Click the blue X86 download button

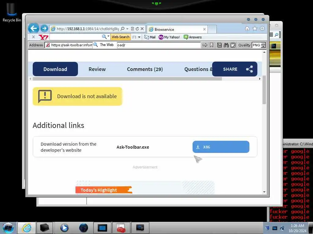(x=221, y=147)
